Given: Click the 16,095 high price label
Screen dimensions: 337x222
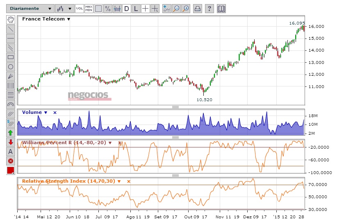Looking at the screenshot, I should click(297, 23).
